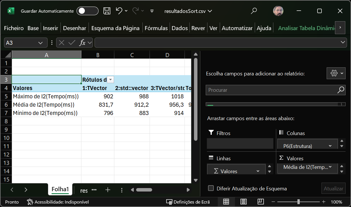Save the workbook with the floppy disk icon
This screenshot has width=351, height=207.
click(107, 11)
